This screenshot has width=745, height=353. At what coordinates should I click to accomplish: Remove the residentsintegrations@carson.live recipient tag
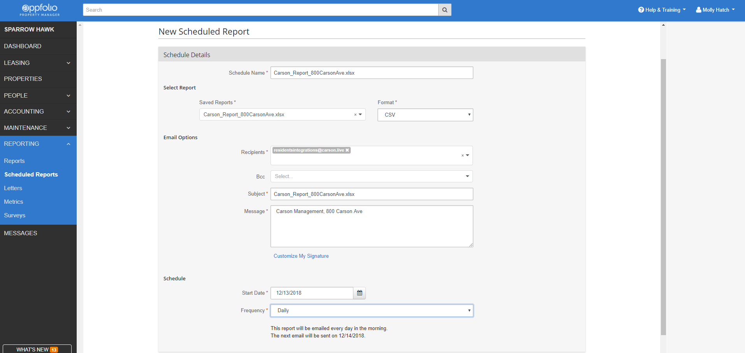click(347, 150)
